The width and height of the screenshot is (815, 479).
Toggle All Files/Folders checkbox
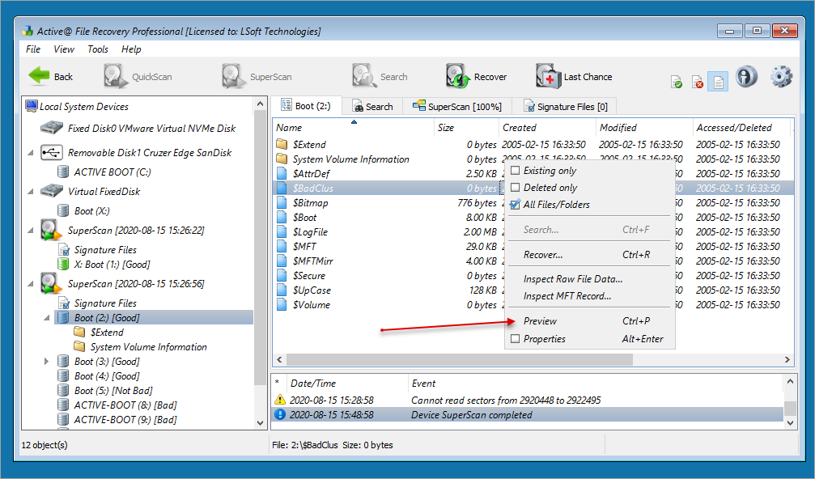(x=515, y=205)
